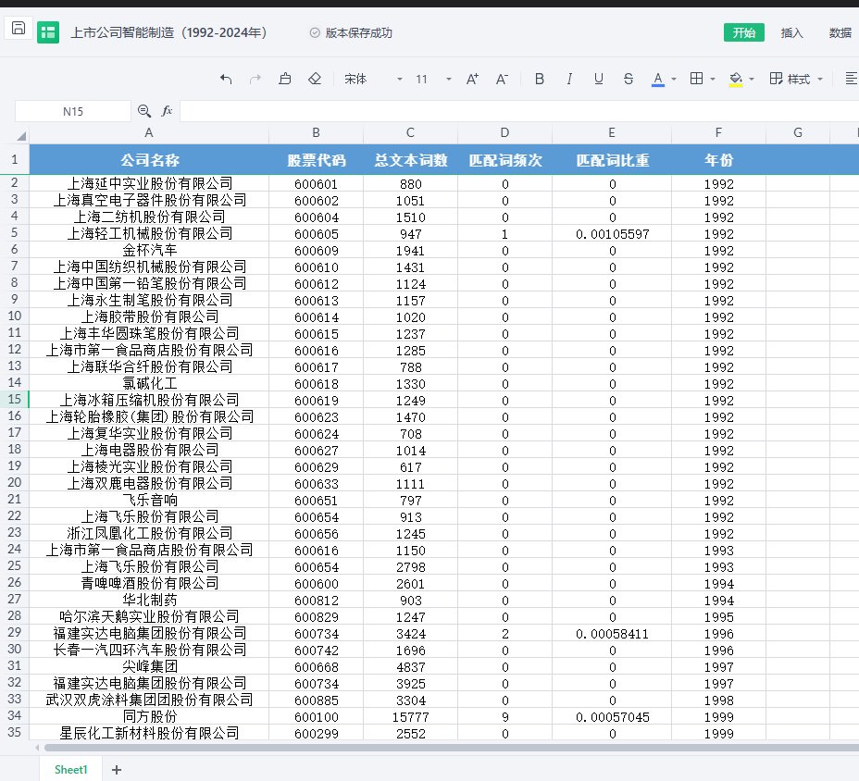
Task: Click the 匹配词频次 header cell
Action: [504, 160]
